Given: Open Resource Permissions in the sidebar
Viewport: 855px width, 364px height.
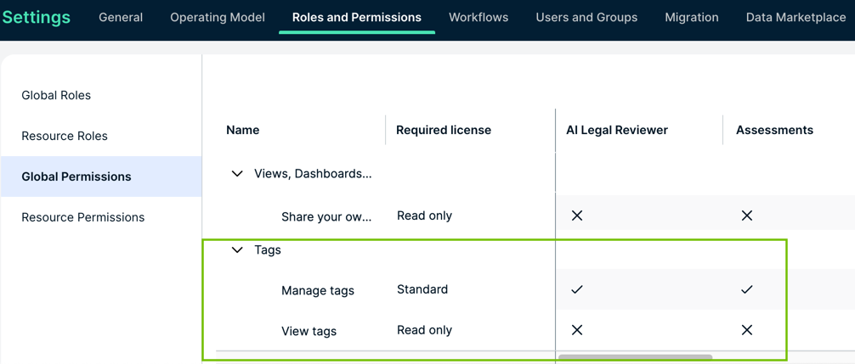Looking at the screenshot, I should click(x=82, y=217).
